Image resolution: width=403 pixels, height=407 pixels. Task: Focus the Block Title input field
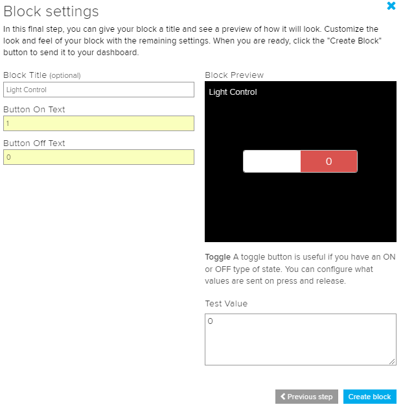(98, 90)
